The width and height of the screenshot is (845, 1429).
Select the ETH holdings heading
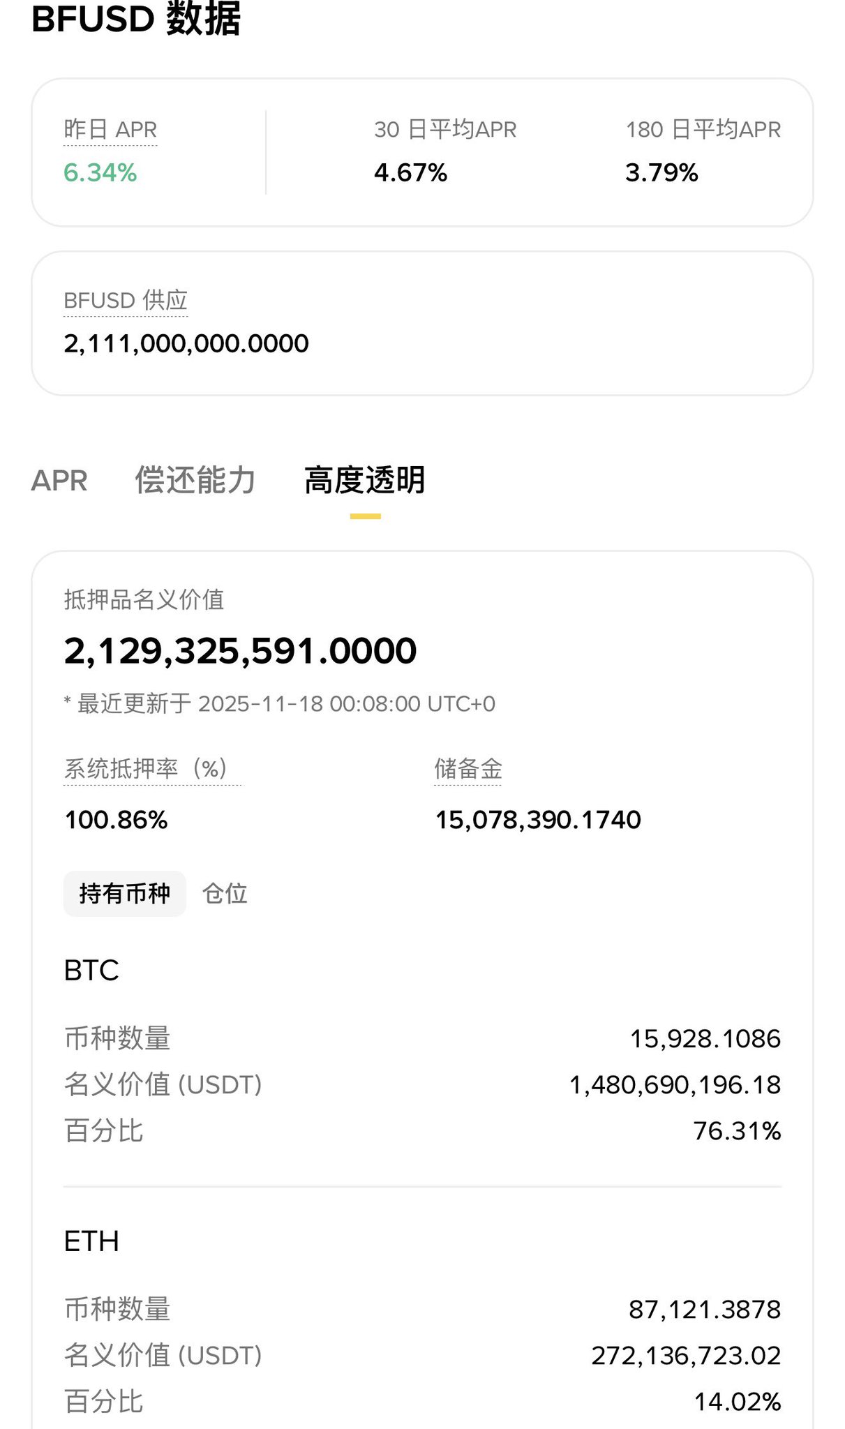pos(91,1241)
